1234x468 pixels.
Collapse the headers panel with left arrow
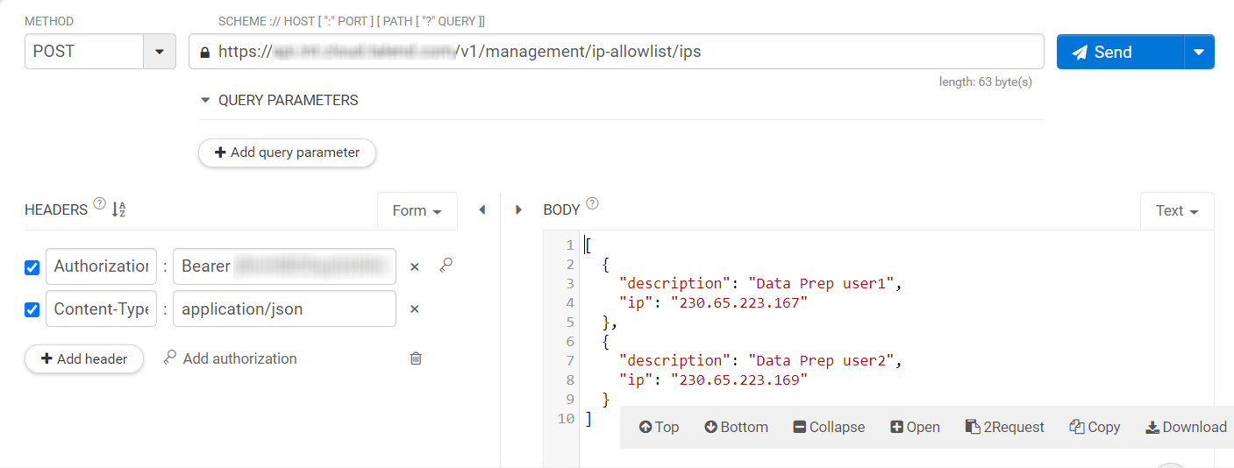click(x=481, y=210)
